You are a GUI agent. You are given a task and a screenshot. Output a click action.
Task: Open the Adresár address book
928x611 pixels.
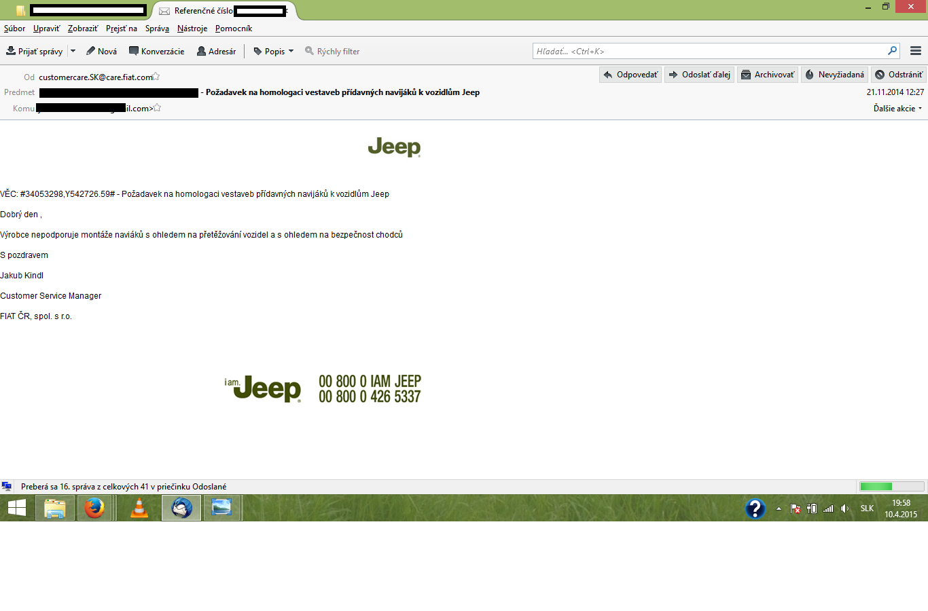[x=216, y=51]
